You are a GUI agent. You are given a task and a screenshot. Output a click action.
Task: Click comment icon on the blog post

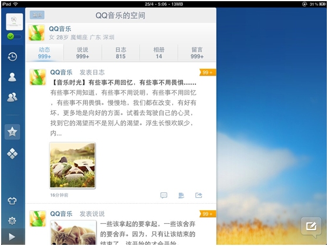(164, 195)
